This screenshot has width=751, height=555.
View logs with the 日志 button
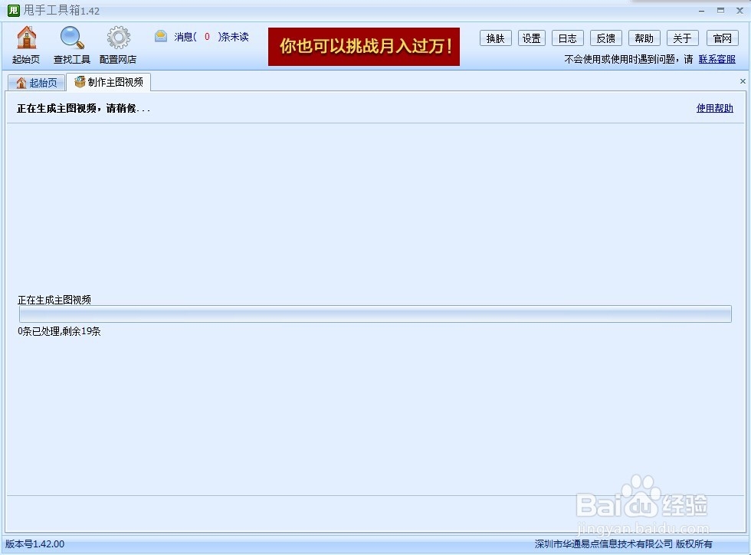click(x=567, y=38)
